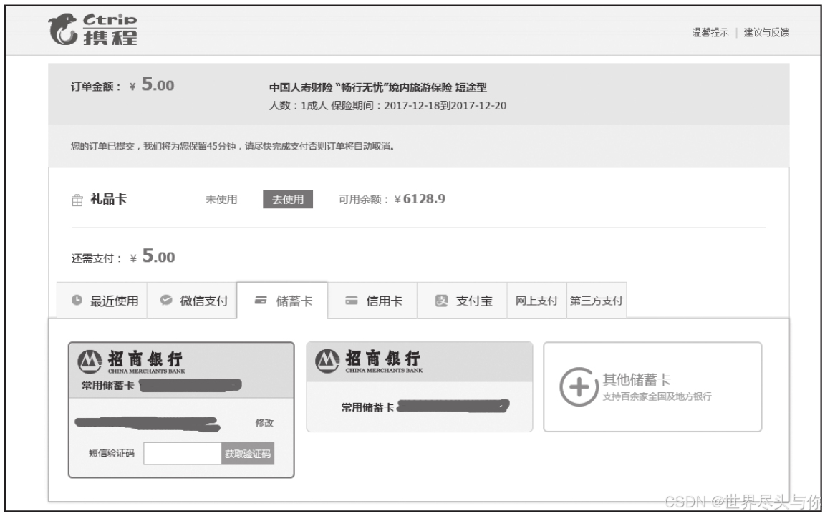Click the 获取验证码 button
Viewport: 825px width, 516px height.
(x=248, y=454)
